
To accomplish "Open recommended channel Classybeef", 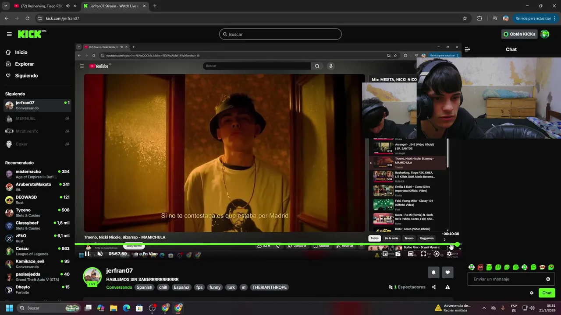I will click(x=37, y=225).
